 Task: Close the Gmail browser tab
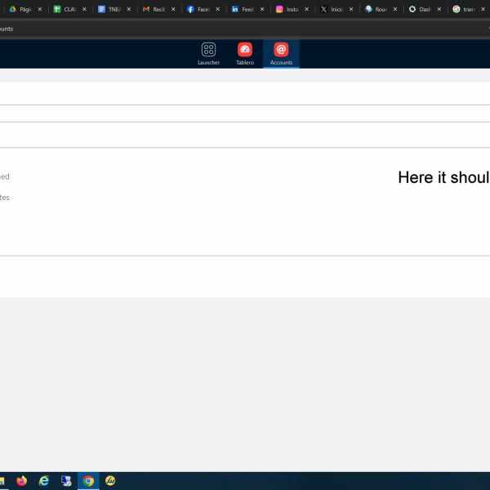[173, 9]
